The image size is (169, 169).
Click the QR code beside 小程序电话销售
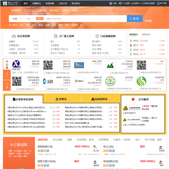pos(17,81)
